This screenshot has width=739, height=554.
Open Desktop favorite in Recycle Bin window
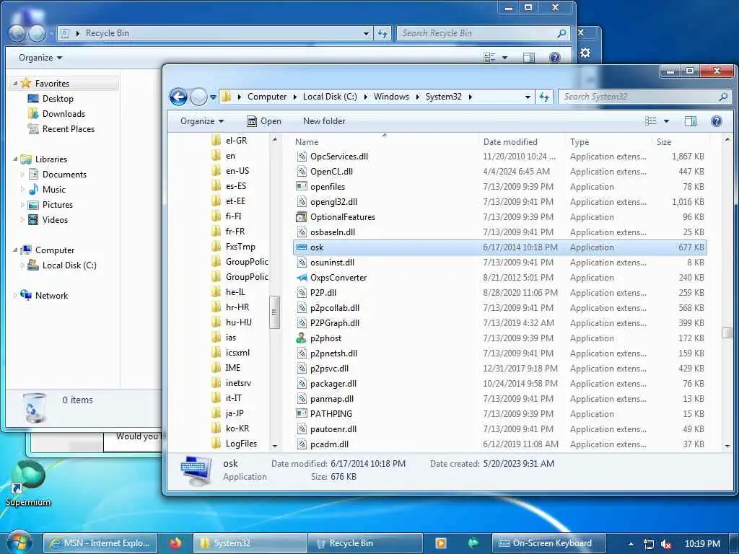point(58,98)
